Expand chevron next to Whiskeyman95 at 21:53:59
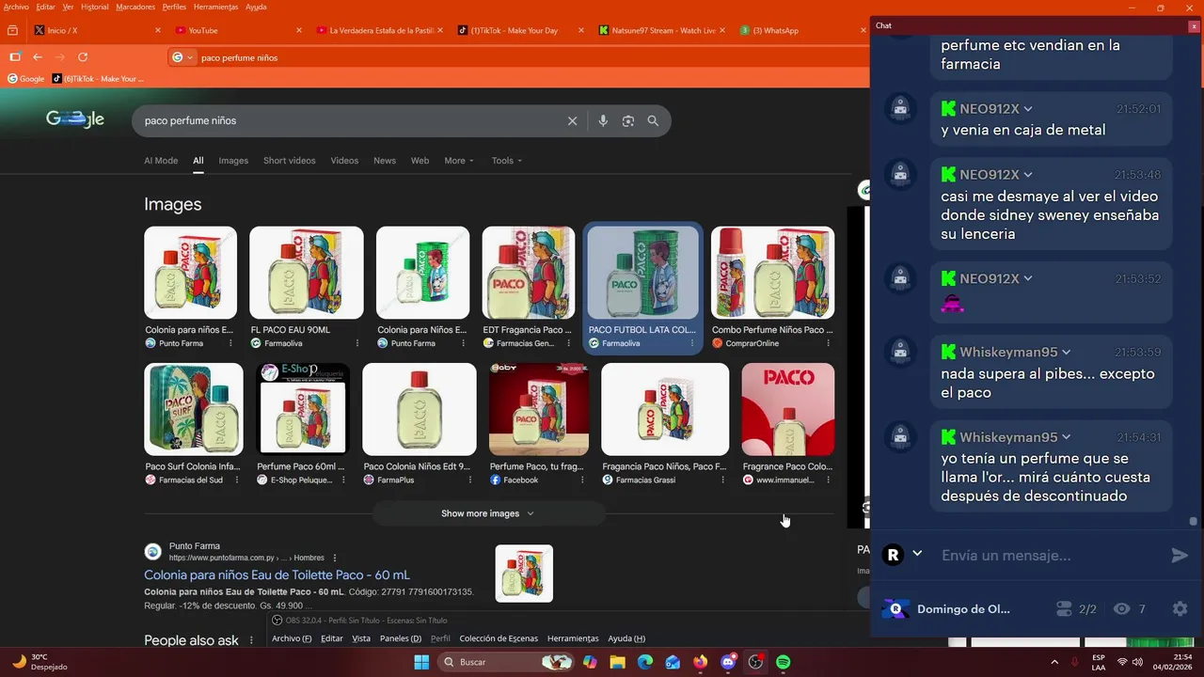 point(1066,353)
